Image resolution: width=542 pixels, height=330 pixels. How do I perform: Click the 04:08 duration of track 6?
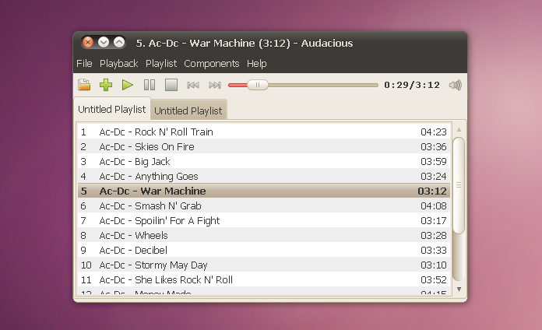434,205
